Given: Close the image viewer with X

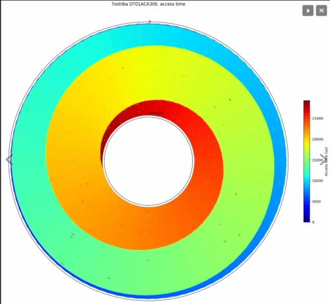Looking at the screenshot, I should (321, 11).
